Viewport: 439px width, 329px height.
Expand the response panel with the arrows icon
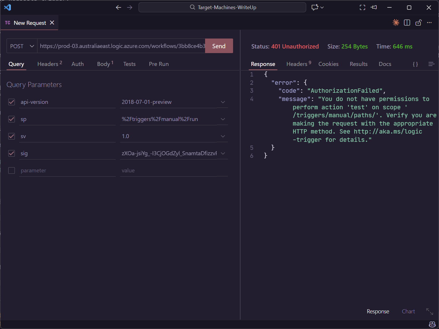pyautogui.click(x=430, y=312)
